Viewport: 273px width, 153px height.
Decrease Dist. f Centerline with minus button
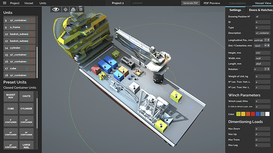pos(265,45)
